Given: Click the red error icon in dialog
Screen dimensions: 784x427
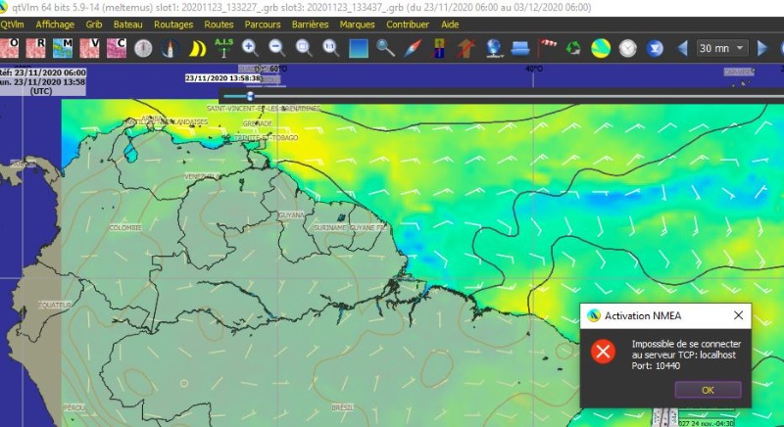Looking at the screenshot, I should [x=603, y=352].
